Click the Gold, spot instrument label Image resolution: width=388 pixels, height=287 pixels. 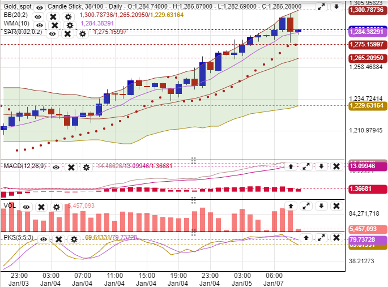pyautogui.click(x=17, y=7)
